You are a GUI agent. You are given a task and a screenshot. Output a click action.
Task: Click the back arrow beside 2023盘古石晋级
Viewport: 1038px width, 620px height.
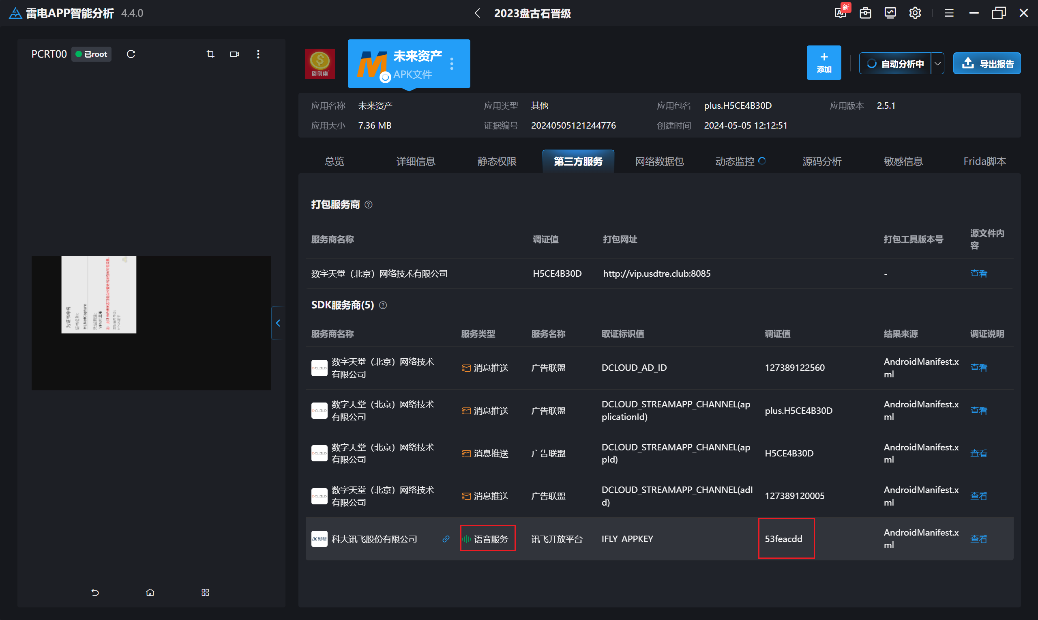478,13
